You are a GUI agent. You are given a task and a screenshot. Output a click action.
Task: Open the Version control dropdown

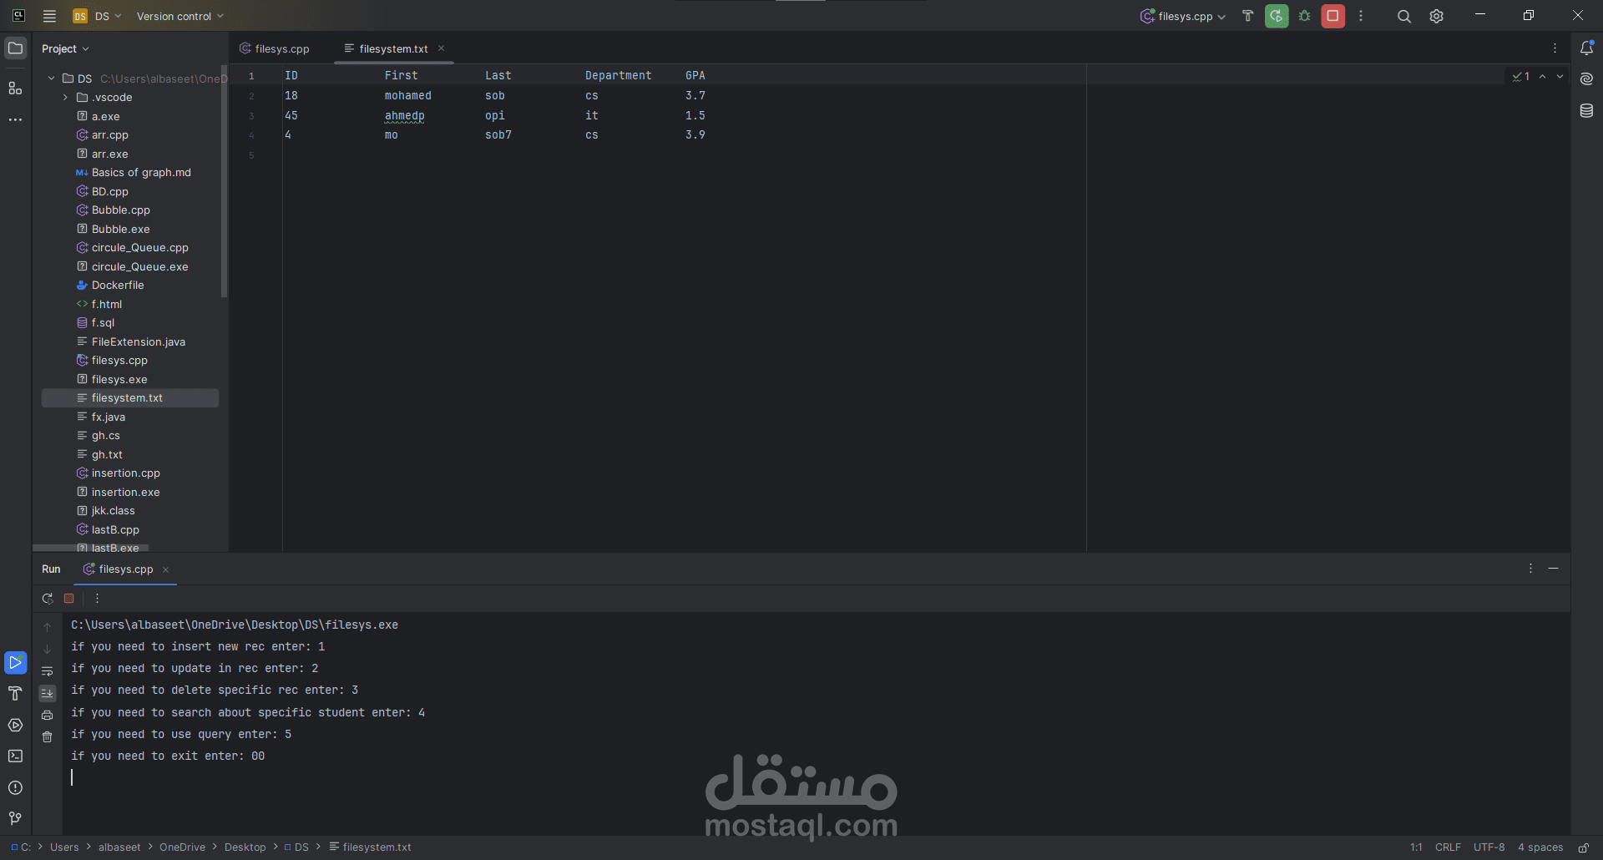(x=180, y=16)
